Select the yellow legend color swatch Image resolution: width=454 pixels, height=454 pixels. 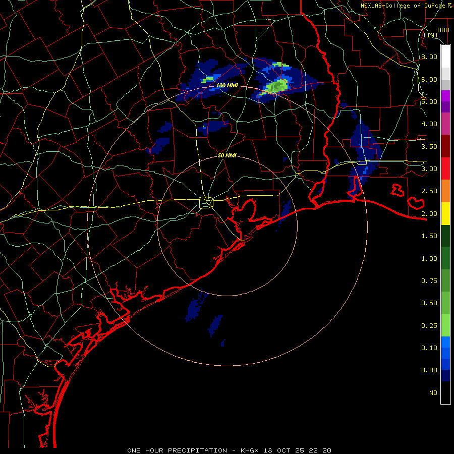click(x=445, y=214)
